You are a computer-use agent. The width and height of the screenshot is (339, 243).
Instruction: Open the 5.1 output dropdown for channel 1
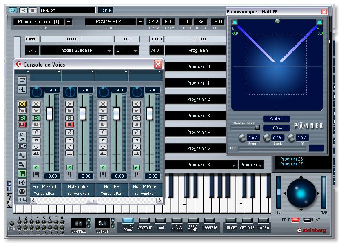tap(135, 51)
